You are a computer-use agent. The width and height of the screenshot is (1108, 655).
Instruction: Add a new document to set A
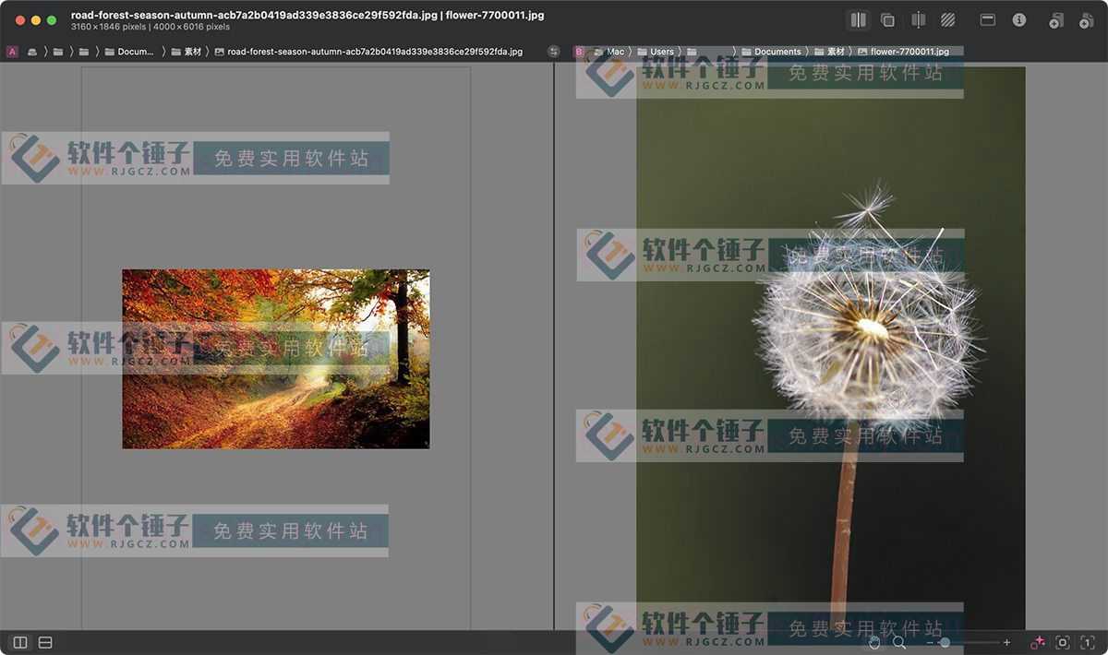coord(1056,20)
